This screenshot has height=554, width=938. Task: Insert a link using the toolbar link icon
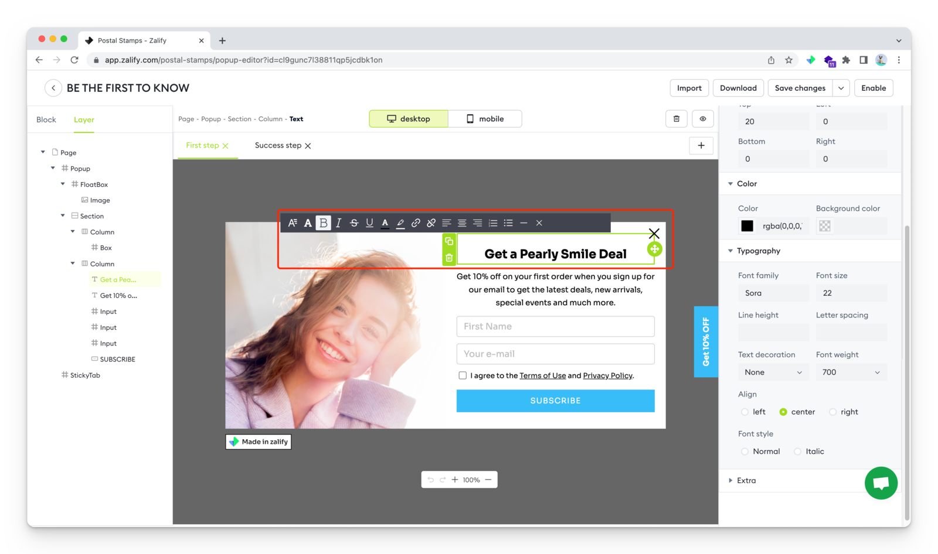(416, 223)
